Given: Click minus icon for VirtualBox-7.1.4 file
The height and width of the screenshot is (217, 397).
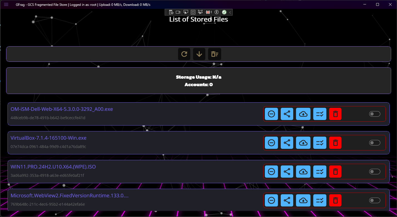Looking at the screenshot, I should [x=271, y=143].
